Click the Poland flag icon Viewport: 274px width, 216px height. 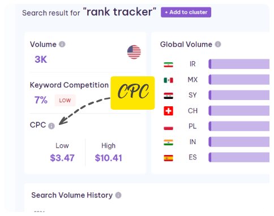[168, 127]
